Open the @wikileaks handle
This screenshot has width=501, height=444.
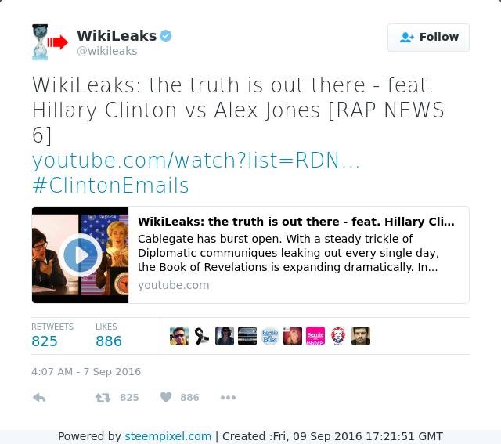[107, 51]
